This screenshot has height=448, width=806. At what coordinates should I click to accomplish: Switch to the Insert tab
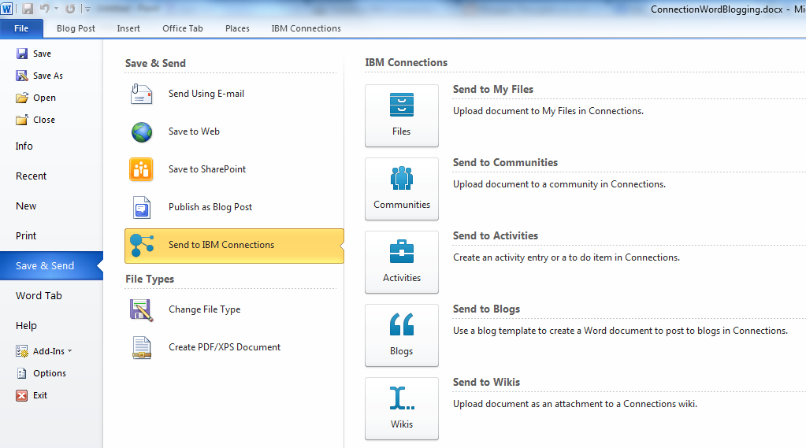click(128, 28)
